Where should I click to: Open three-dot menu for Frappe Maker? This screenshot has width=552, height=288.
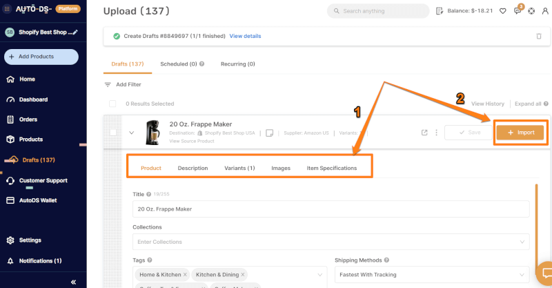436,133
